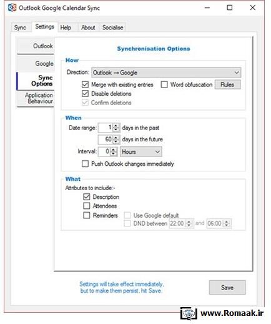
Task: Select the Outlook settings side tab
Action: pyautogui.click(x=36, y=46)
